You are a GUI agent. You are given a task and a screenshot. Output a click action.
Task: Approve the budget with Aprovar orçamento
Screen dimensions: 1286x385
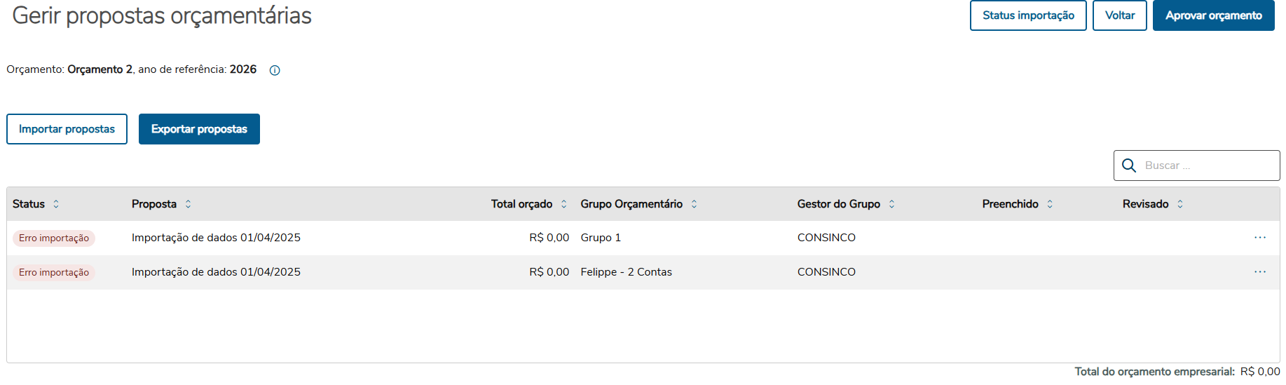coord(1213,15)
